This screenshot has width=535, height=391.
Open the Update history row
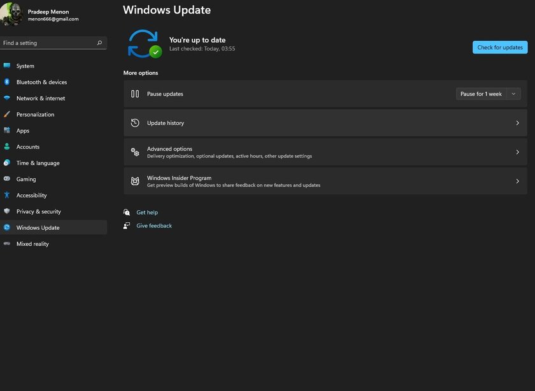[325, 123]
